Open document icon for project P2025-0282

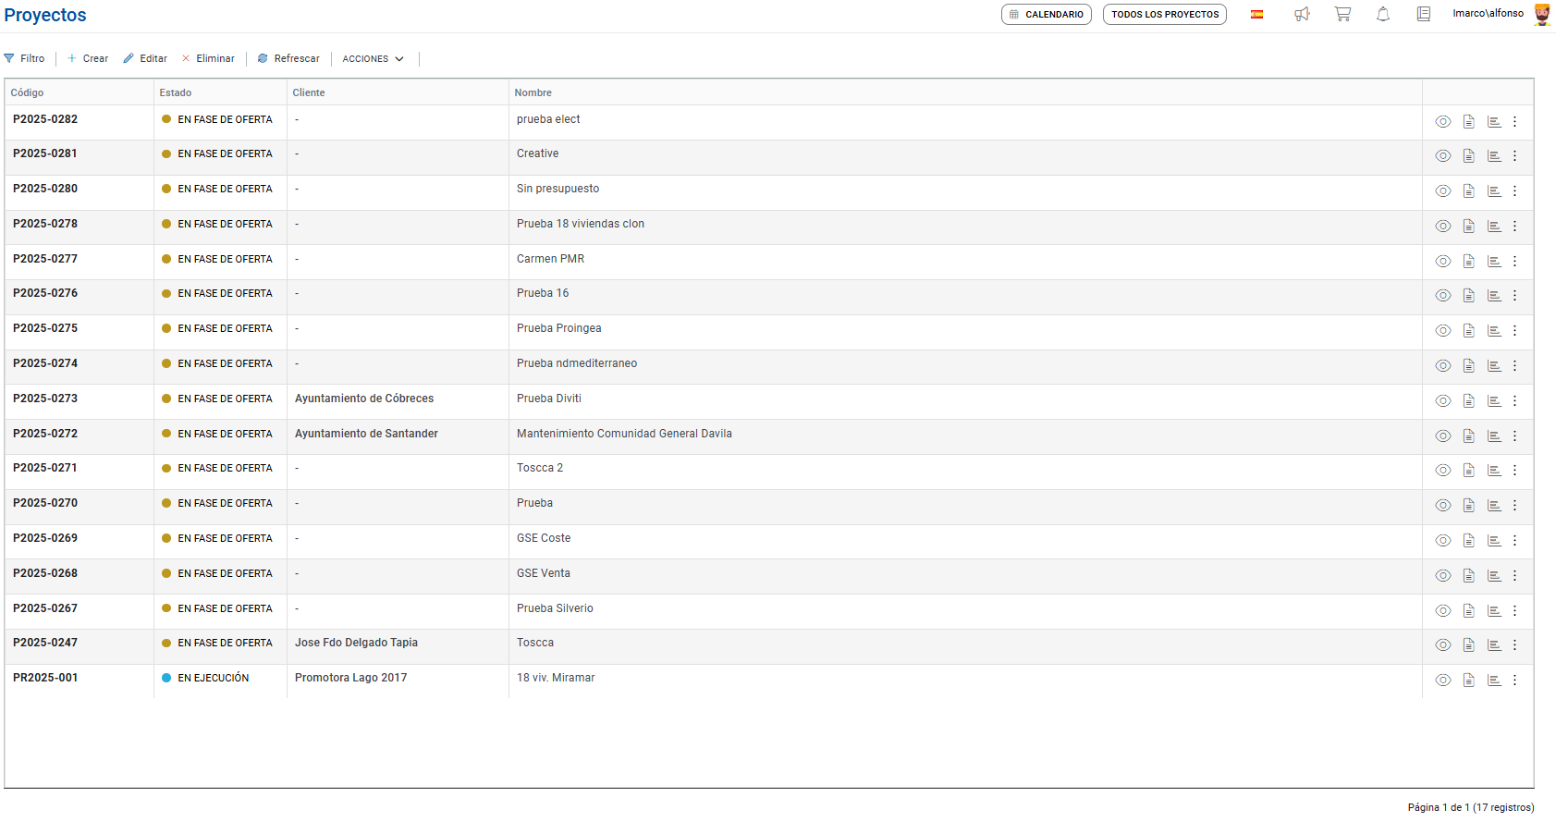click(x=1469, y=122)
